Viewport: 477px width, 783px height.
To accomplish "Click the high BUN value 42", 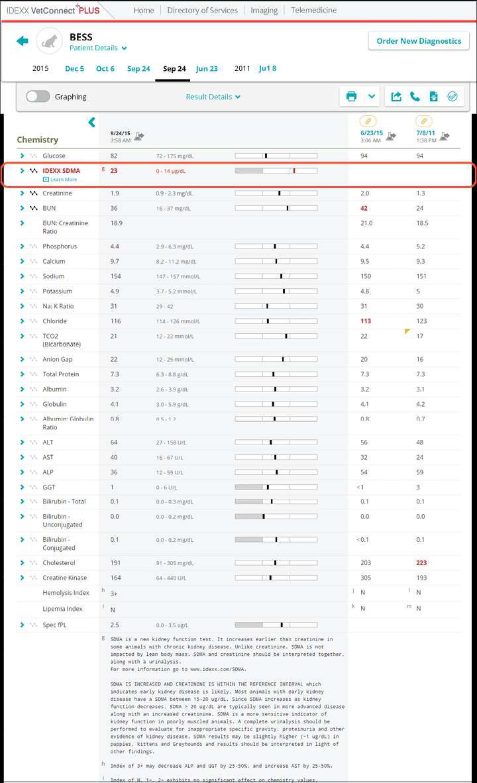I will click(364, 208).
